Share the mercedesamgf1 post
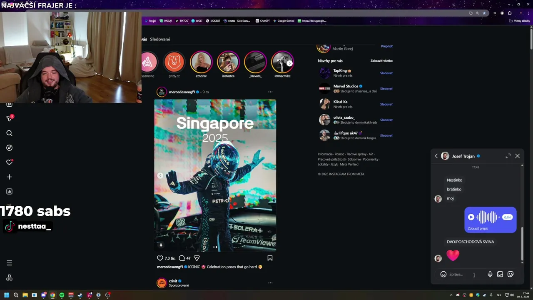This screenshot has height=300, width=533. click(197, 258)
